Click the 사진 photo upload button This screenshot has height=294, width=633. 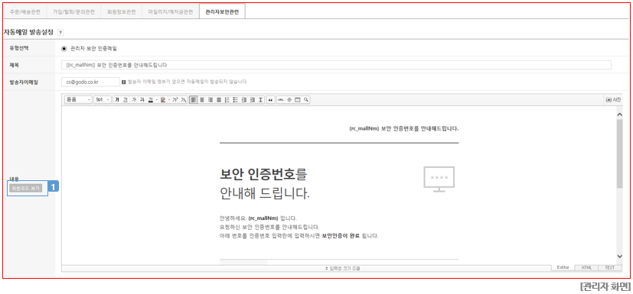pos(613,99)
